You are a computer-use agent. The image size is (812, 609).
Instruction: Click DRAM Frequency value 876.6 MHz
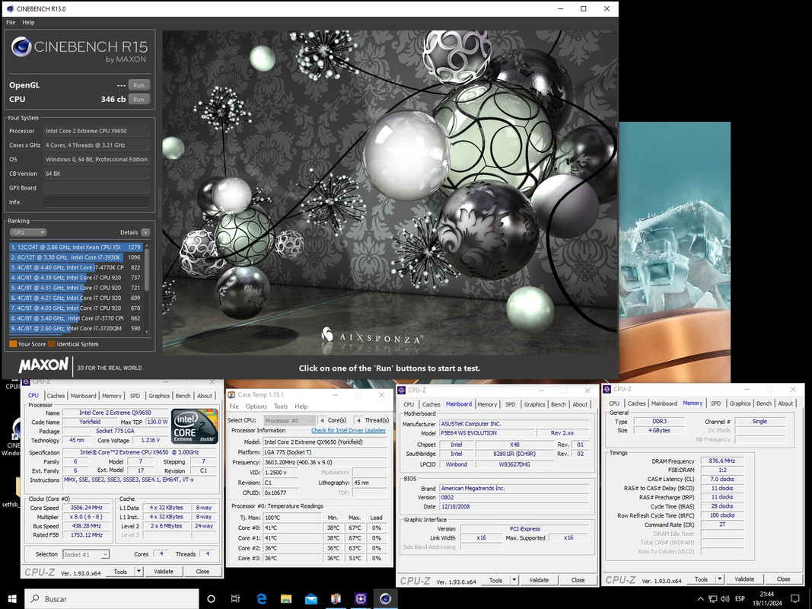722,461
